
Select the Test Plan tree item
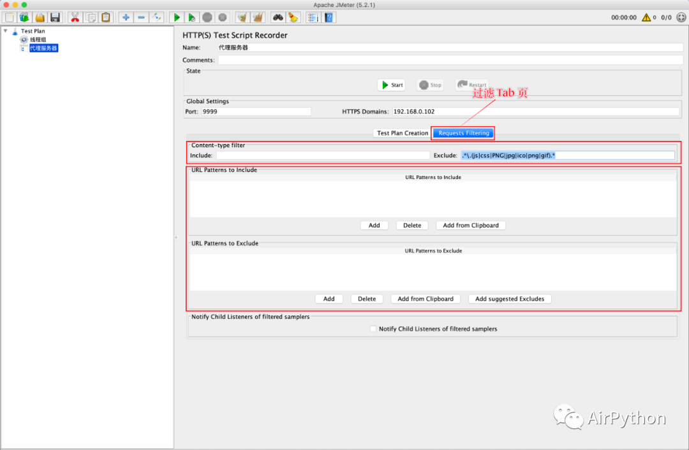33,31
